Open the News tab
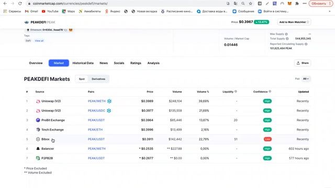Image resolution: width=335 pixels, height=188 pixels. coord(104,63)
